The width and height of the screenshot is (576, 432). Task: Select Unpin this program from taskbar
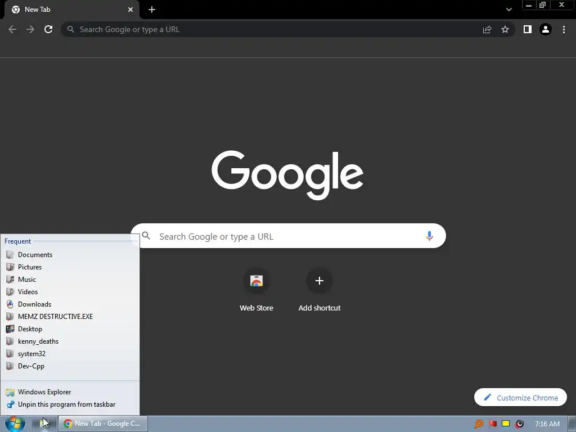click(70, 404)
